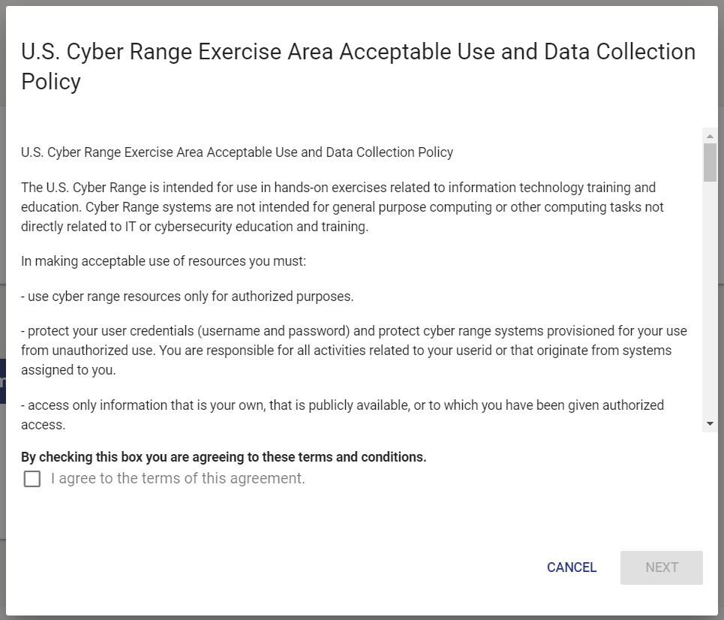724x620 pixels.
Task: Click the scroll down arrow of the policy text
Action: pos(710,424)
